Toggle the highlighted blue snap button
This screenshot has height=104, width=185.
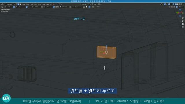tap(53, 7)
